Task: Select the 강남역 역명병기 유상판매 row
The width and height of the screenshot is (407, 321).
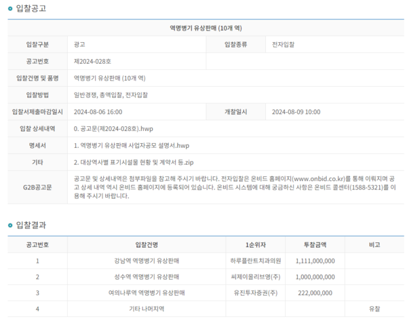Action: click(206, 261)
